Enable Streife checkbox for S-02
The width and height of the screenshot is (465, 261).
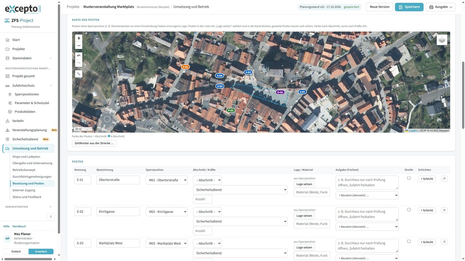(x=409, y=210)
